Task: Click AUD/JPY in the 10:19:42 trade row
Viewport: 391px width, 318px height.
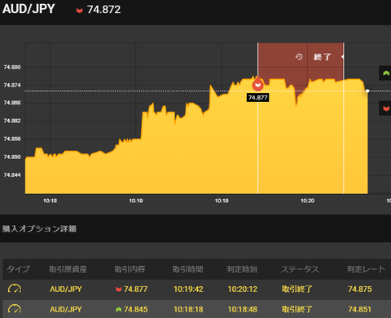Action: [66, 289]
